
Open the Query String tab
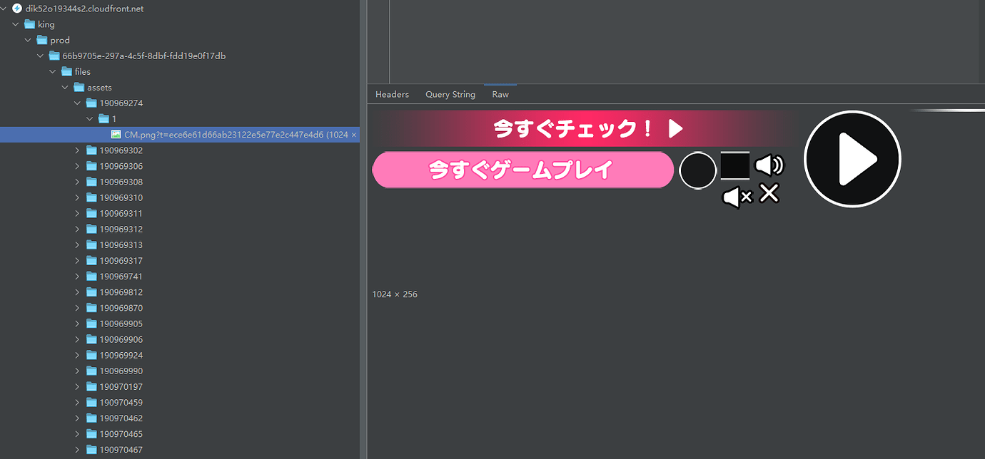pyautogui.click(x=450, y=93)
